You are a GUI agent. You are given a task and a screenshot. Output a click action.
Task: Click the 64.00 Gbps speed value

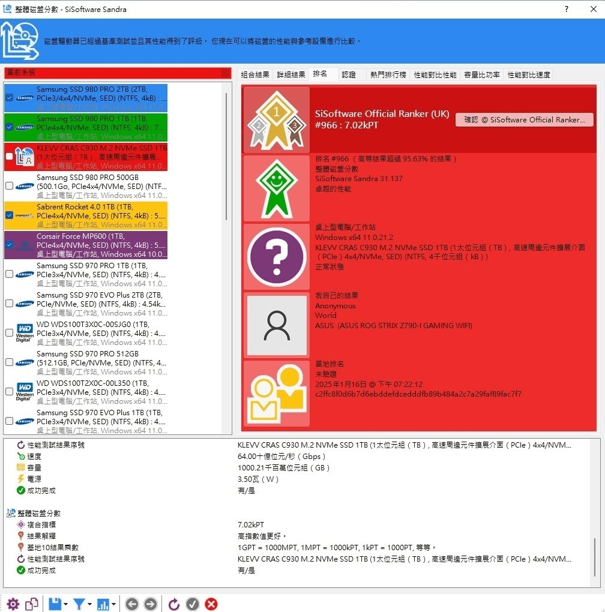point(281,456)
